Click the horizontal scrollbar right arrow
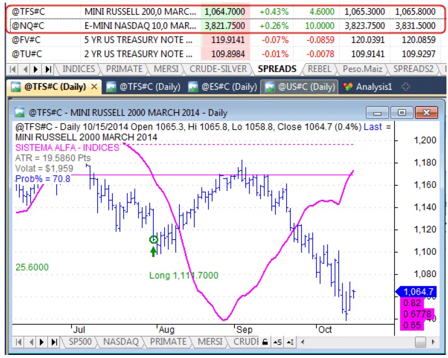The image size is (448, 358). click(x=433, y=342)
